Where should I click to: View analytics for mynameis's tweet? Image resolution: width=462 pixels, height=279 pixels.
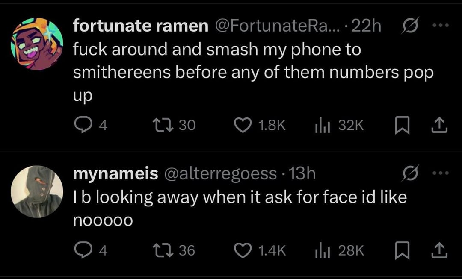[x=321, y=251]
